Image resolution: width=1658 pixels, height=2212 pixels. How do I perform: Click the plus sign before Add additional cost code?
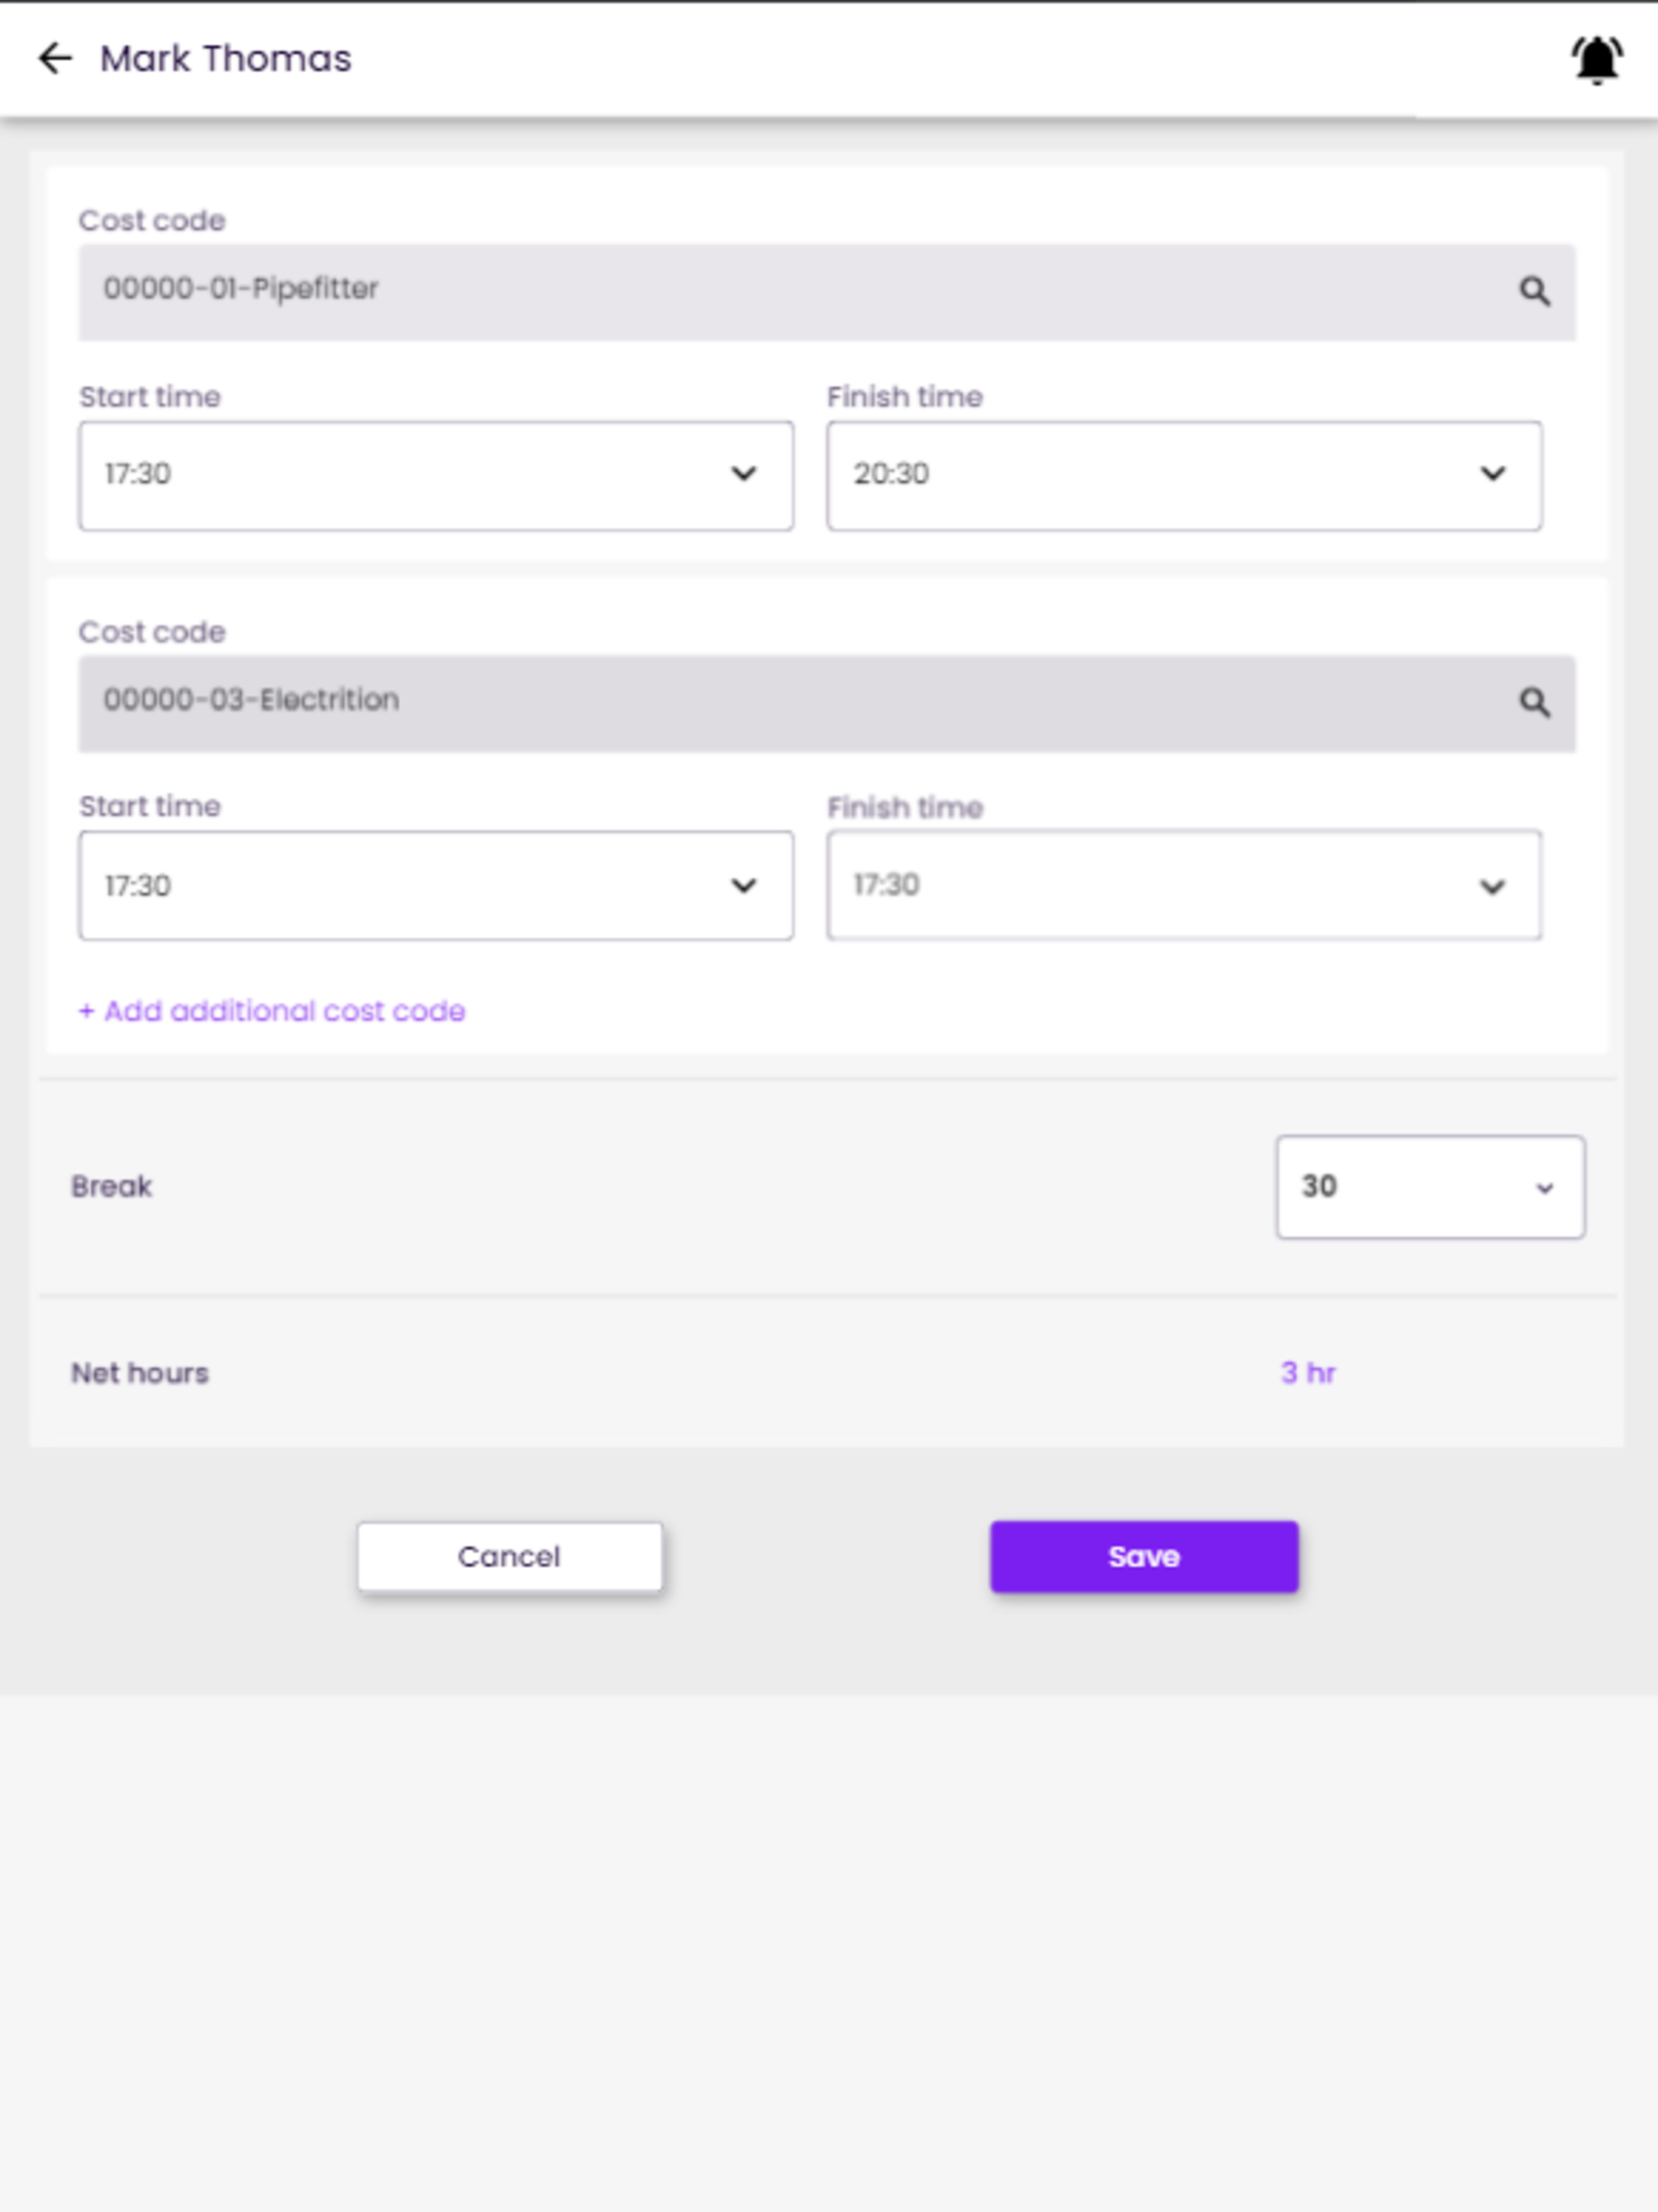87,1011
